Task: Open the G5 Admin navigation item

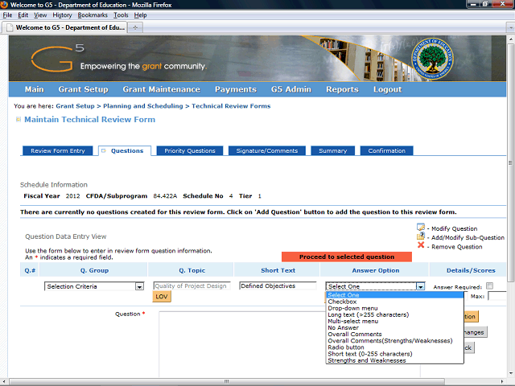Action: pyautogui.click(x=291, y=89)
